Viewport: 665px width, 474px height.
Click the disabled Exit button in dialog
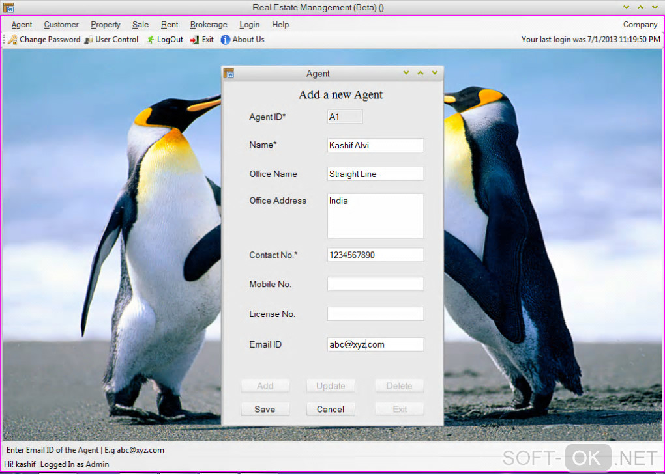pyautogui.click(x=399, y=409)
